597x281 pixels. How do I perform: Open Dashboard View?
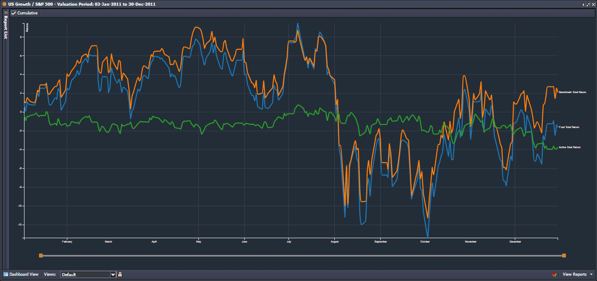[24, 274]
